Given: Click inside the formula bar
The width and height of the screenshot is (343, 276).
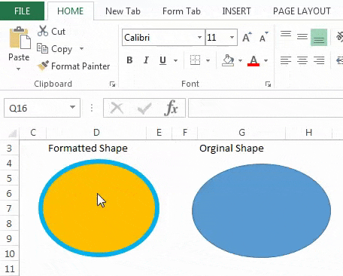Looking at the screenshot, I should click(x=266, y=108).
